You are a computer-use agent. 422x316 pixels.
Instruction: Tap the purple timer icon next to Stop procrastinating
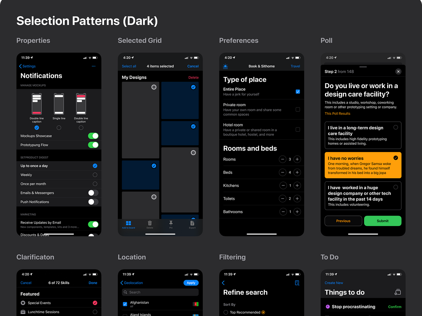328,307
